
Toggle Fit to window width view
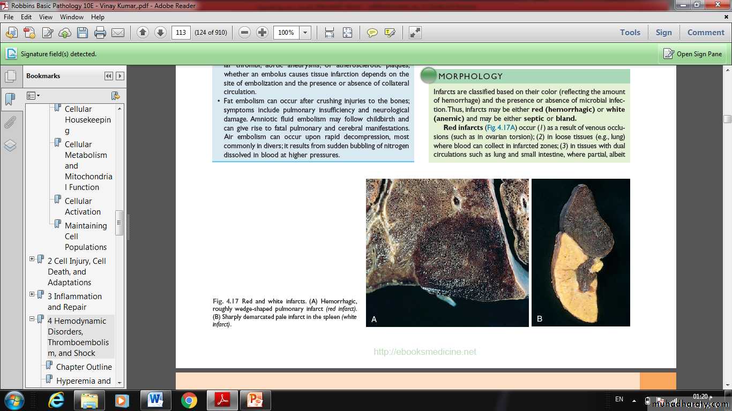330,33
